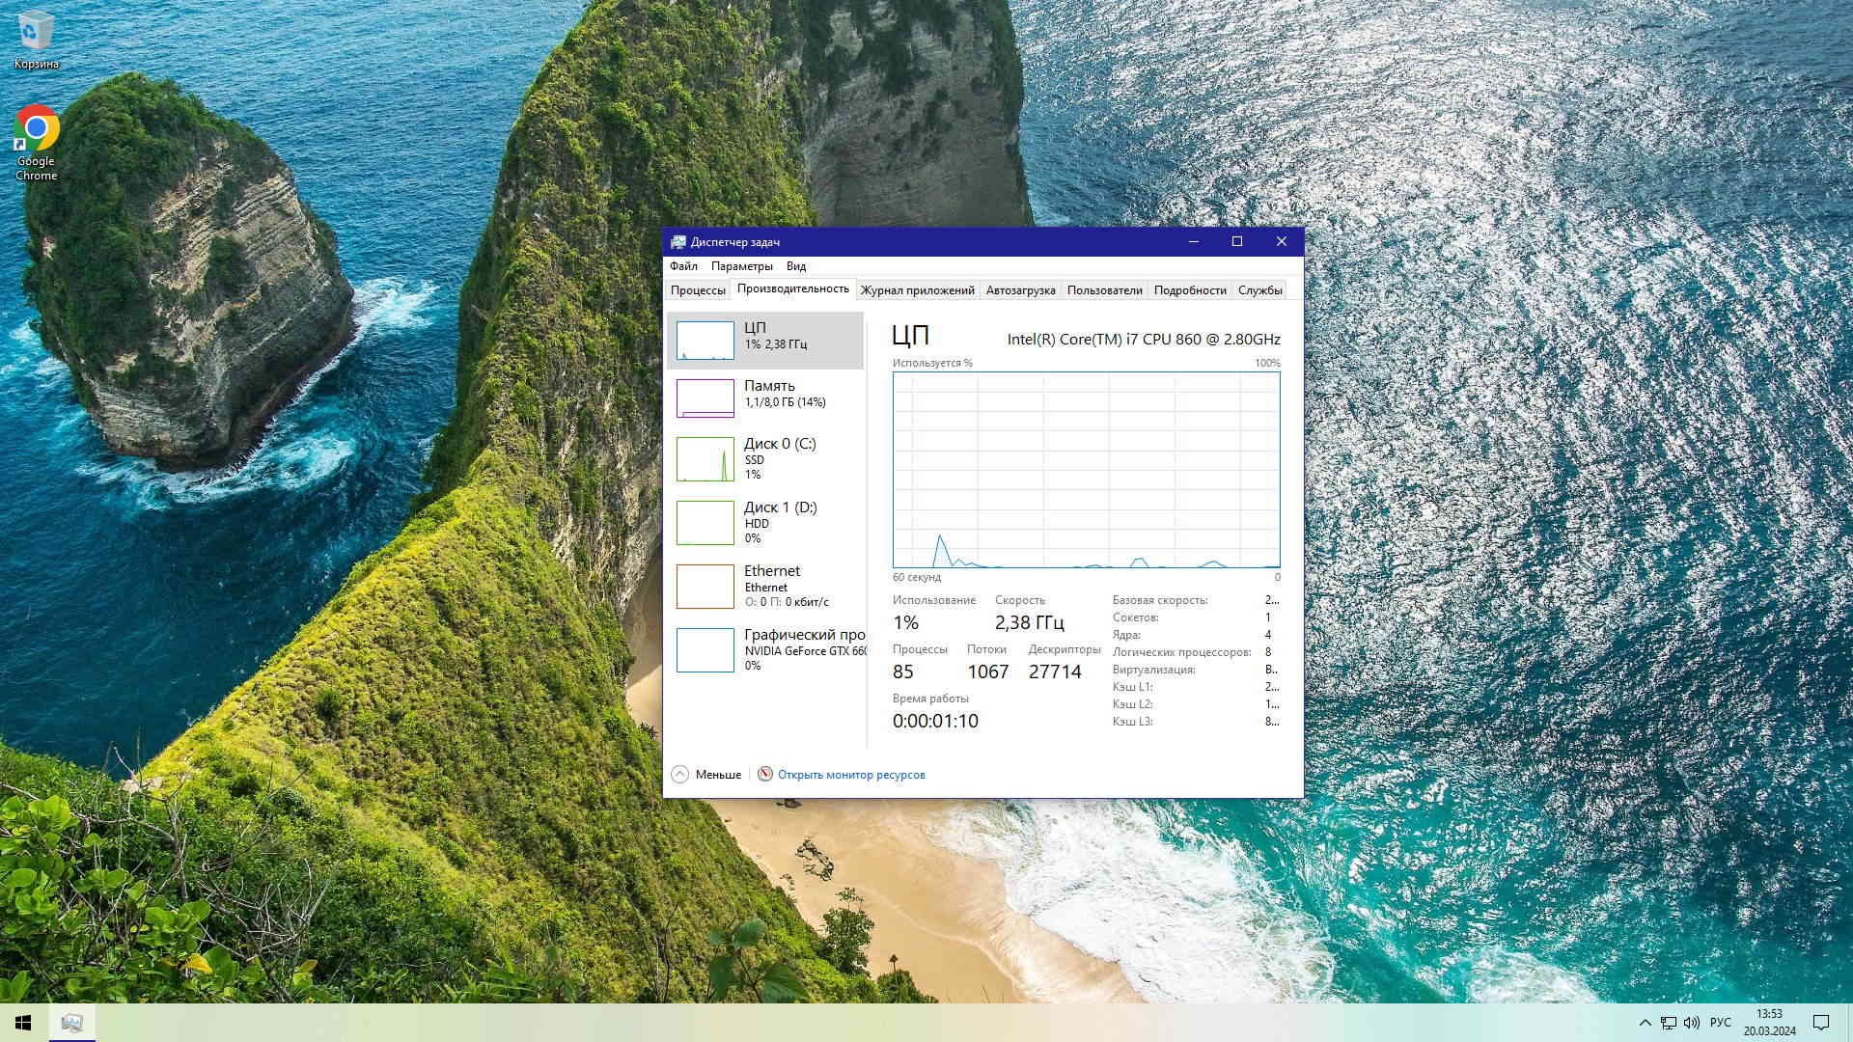Open the Службы tab

pyautogui.click(x=1259, y=290)
